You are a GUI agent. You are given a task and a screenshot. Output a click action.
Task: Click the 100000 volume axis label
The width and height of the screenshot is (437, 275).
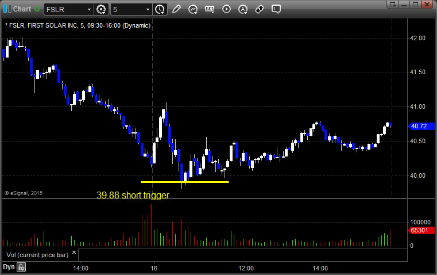420,222
